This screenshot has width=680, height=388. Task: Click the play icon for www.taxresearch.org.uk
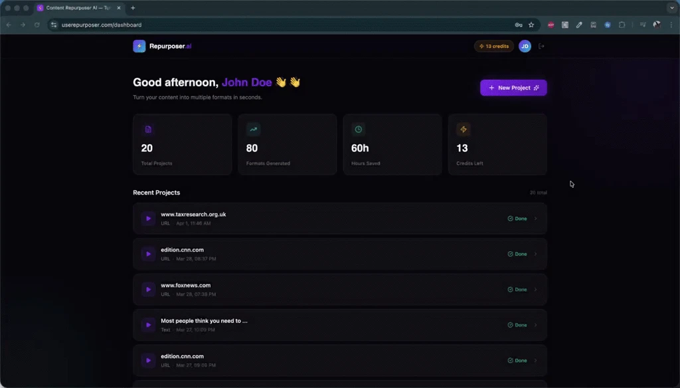(x=148, y=219)
